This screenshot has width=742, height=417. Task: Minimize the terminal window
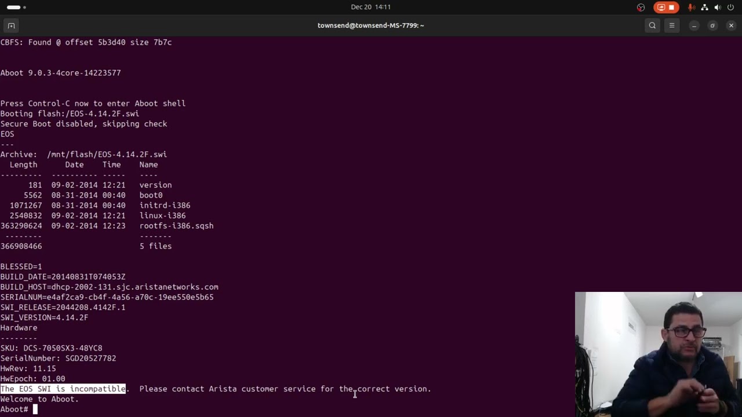tap(694, 25)
